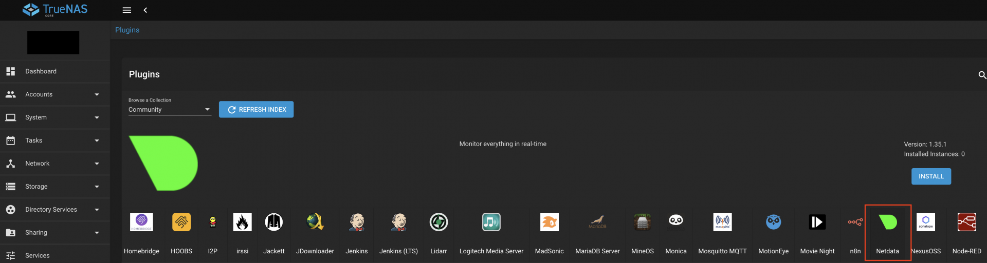Click the "Installed Instances: 0" text
Viewport: 987px width, 263px height.
[x=935, y=154]
